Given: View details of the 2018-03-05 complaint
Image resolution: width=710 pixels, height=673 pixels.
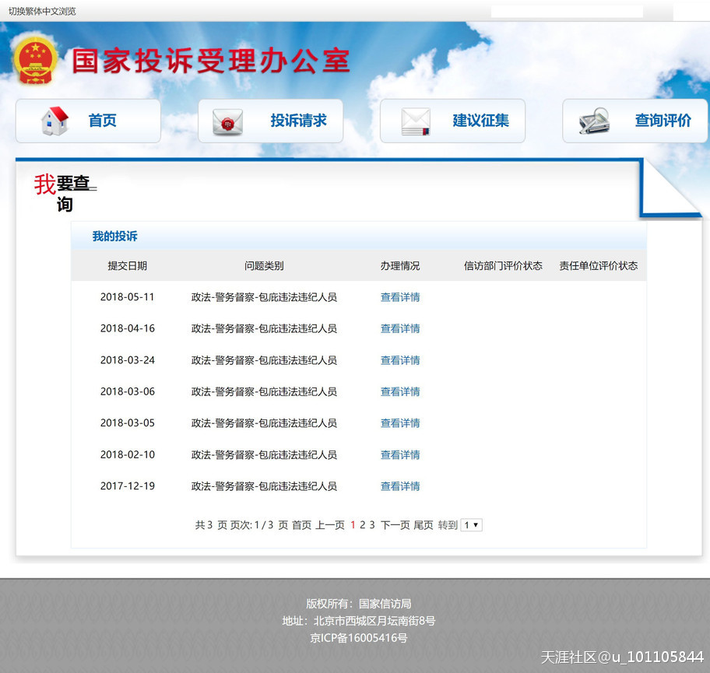Looking at the screenshot, I should pyautogui.click(x=400, y=422).
